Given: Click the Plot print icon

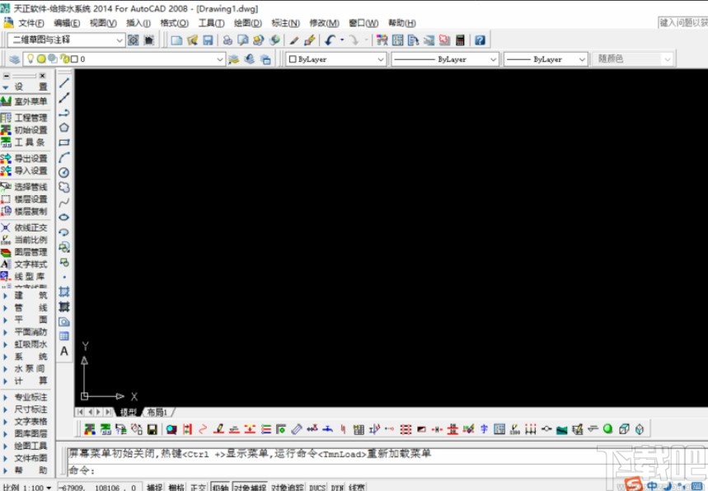Looking at the screenshot, I should [227, 40].
